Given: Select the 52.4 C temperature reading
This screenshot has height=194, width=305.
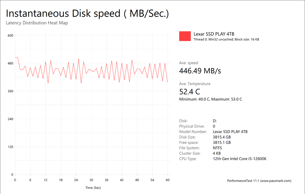Looking at the screenshot, I should (x=189, y=92).
